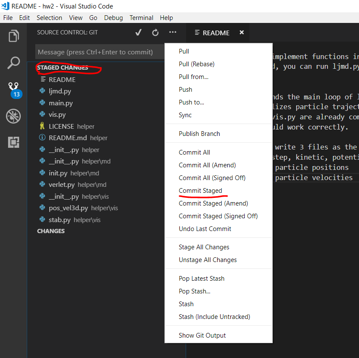Click the Python icon next to main.py
The height and width of the screenshot is (358, 359).
point(42,102)
